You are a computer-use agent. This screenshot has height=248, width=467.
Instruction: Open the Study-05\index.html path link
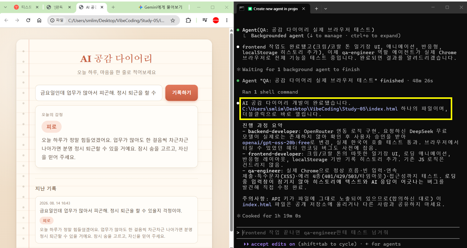[x=320, y=109]
